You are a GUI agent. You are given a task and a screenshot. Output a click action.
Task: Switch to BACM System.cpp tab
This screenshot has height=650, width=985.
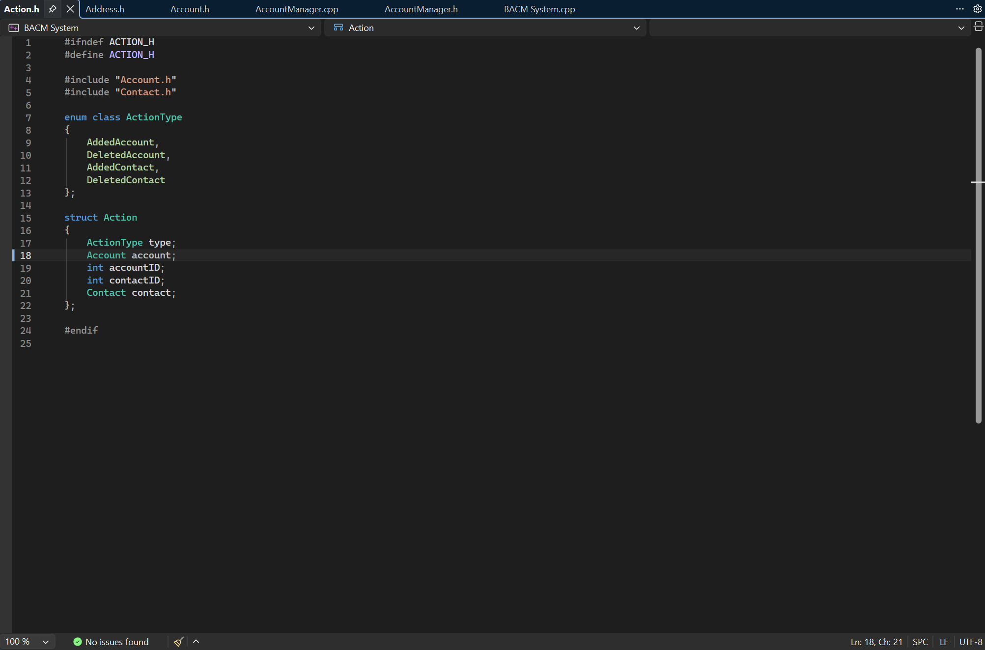point(539,9)
